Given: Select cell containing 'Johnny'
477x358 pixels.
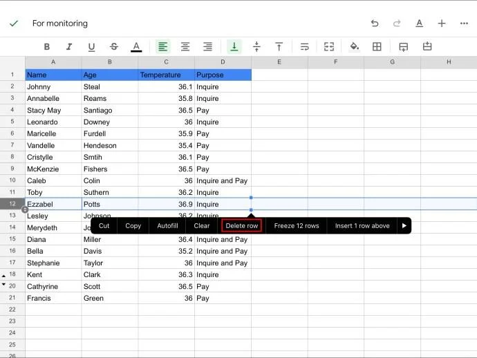Looking at the screenshot, I should (53, 86).
